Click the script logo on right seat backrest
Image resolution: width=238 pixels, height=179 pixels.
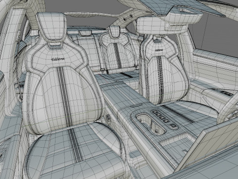(159, 50)
